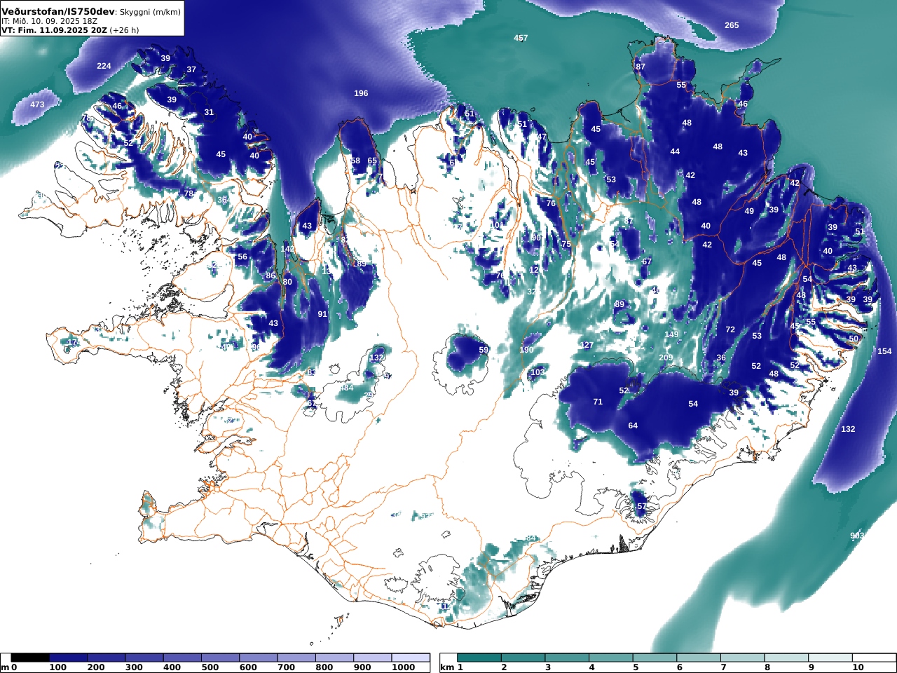The image size is (897, 673).
Task: Click the visibility value 457 on the map
Action: pyautogui.click(x=521, y=38)
